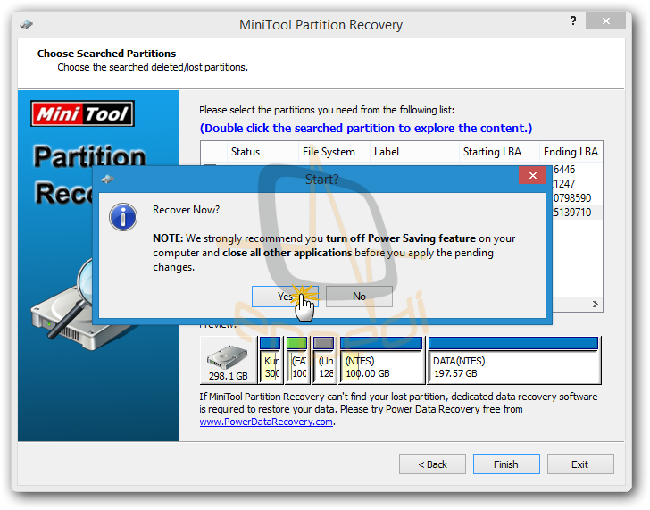Click the Exit button
This screenshot has height=510, width=650.
pos(580,464)
